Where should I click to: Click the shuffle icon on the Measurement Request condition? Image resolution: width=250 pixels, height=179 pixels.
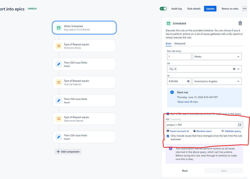point(59,119)
